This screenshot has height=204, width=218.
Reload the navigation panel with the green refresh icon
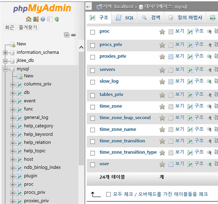57,19
